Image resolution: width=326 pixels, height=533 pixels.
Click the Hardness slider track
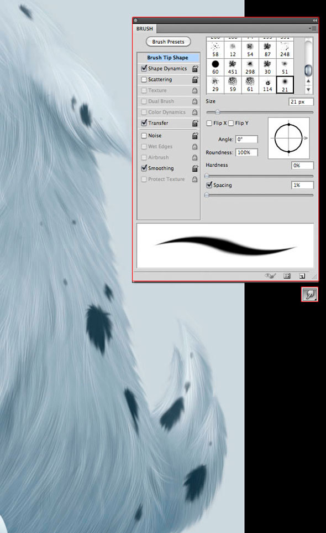point(259,176)
